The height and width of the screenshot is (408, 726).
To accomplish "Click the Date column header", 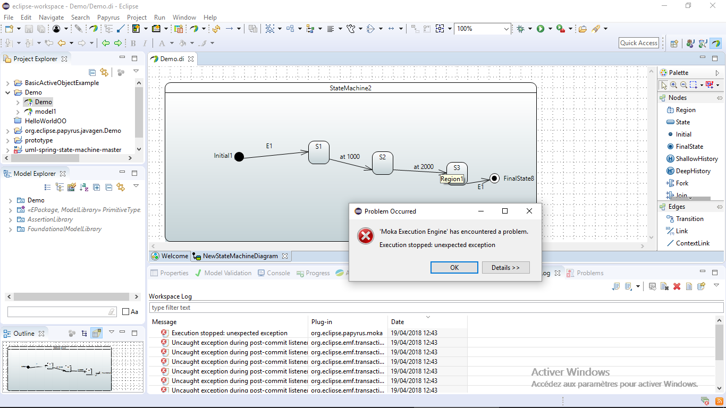I will tap(428, 322).
